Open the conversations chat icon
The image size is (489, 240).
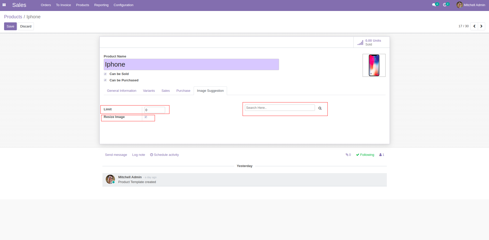(x=434, y=5)
